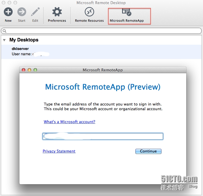Click the search magnifier icon
203x196 pixels.
tap(4, 31)
